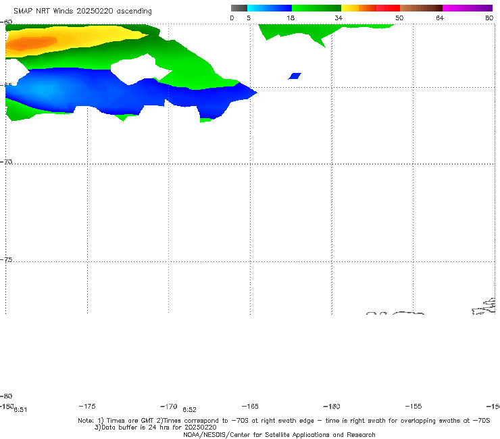Select the brown segment of the color bar
Screen dimensions: 500x439
(421, 8)
